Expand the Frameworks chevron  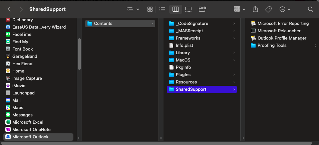[x=234, y=38]
